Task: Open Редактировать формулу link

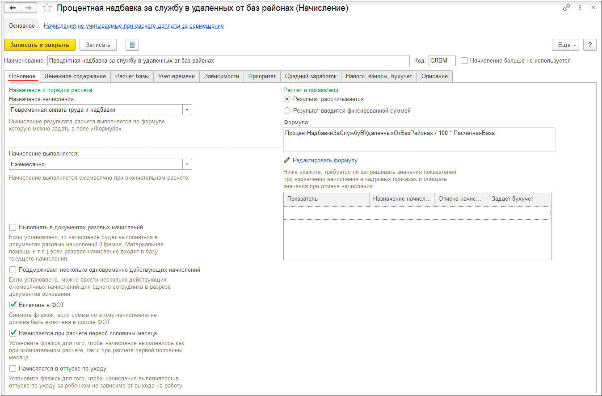Action: [x=325, y=160]
